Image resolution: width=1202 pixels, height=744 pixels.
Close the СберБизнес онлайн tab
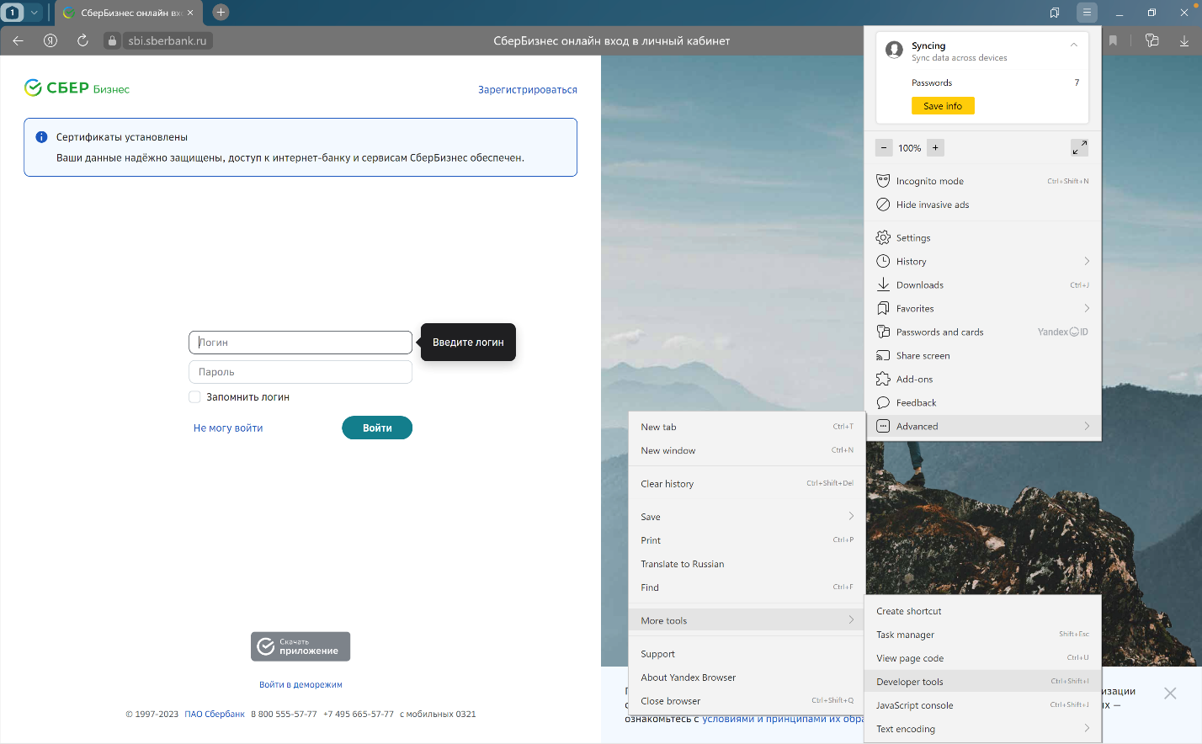[190, 13]
